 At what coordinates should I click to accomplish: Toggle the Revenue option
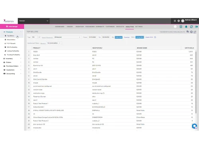127,37
